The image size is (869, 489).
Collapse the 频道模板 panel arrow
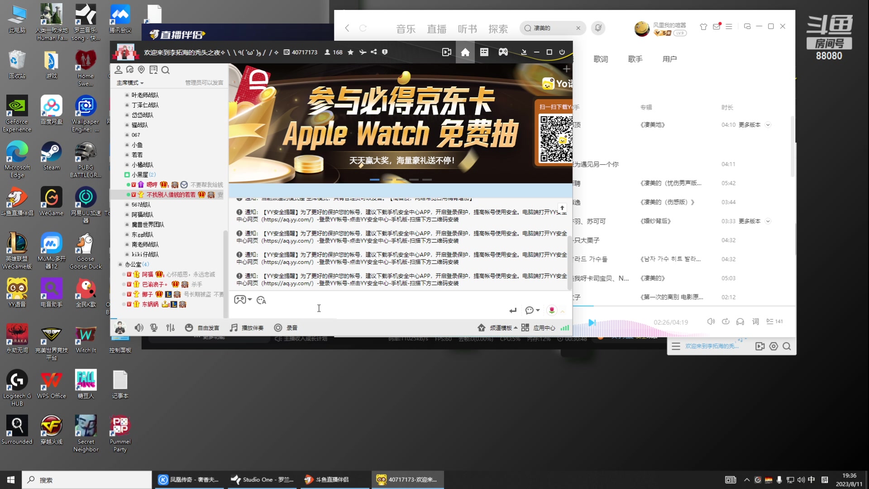(x=515, y=327)
